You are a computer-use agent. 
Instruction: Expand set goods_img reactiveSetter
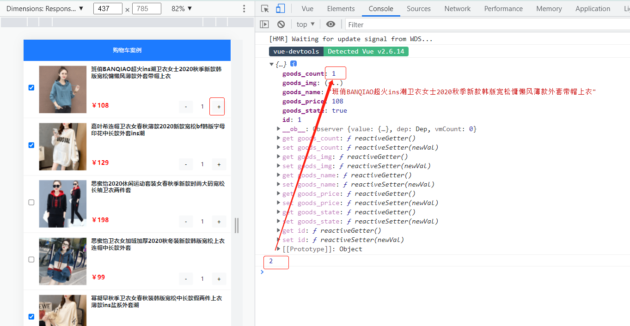(279, 166)
